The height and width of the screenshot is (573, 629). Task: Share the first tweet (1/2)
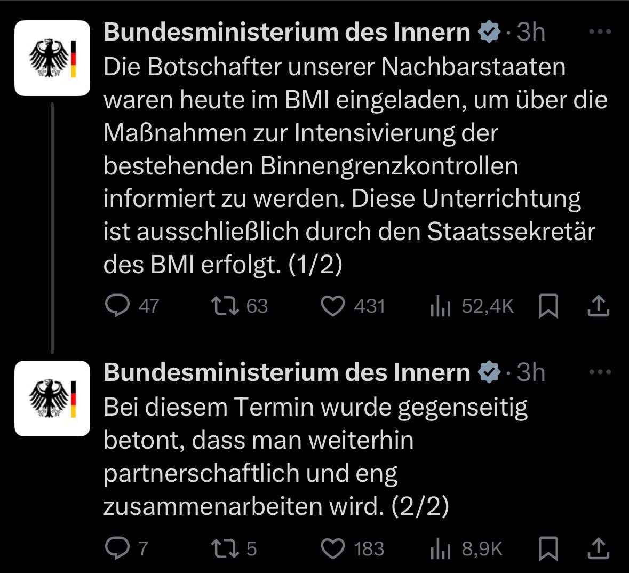[599, 306]
